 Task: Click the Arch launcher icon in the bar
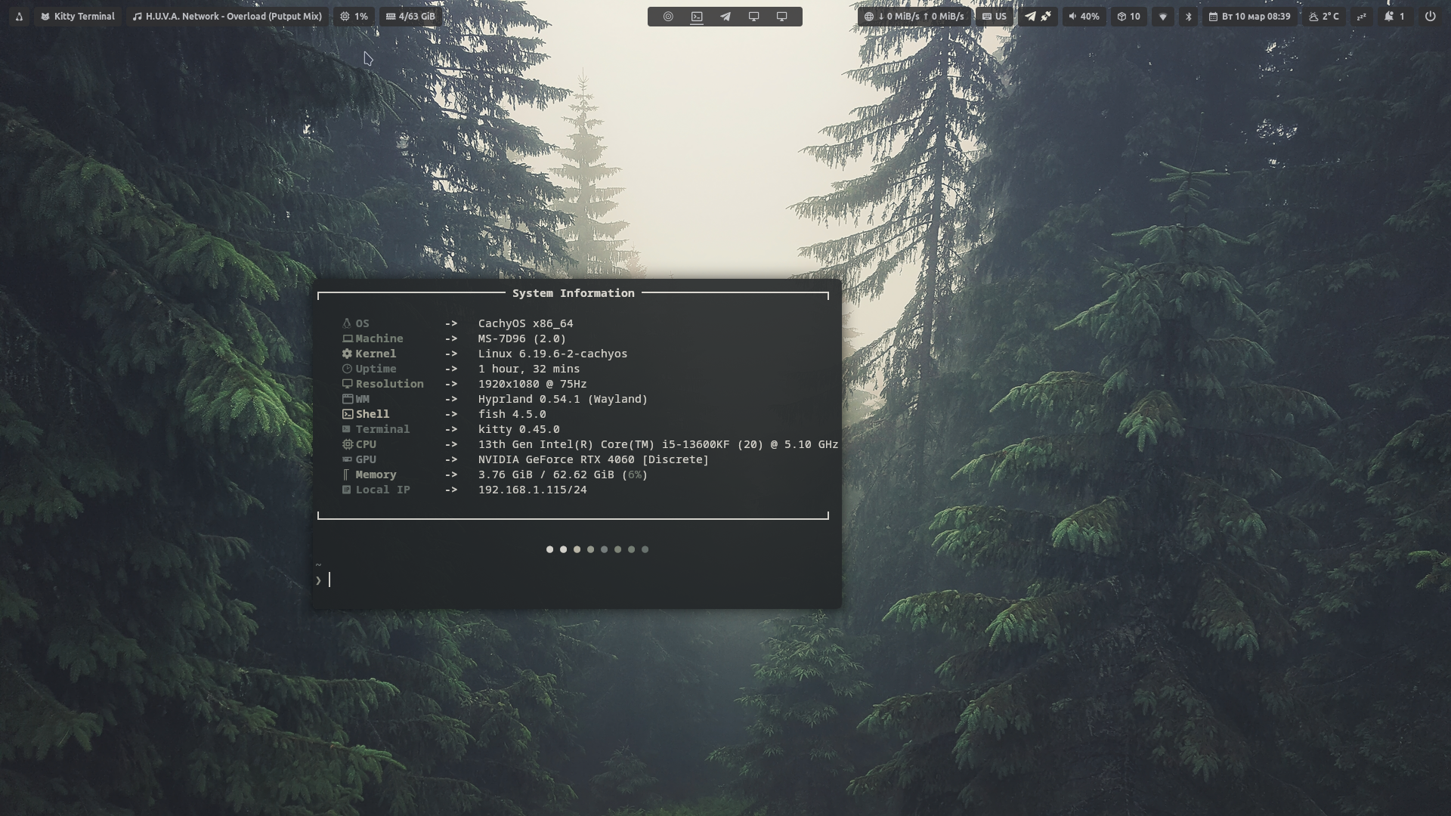point(19,16)
